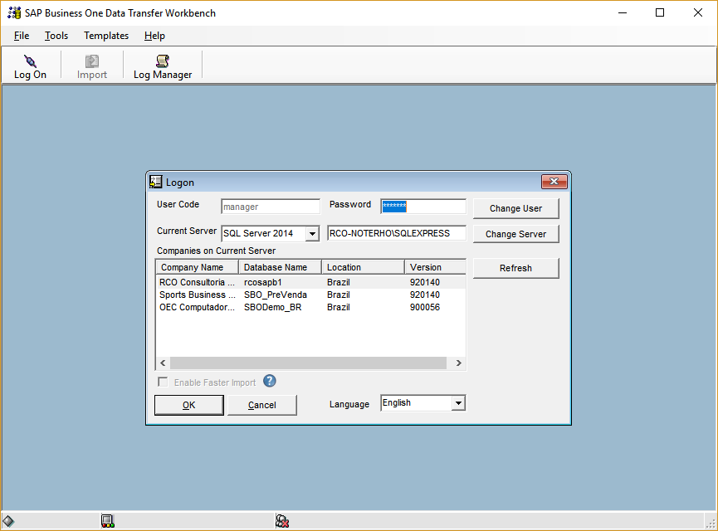Screen dimensions: 718x531
Task: Click the help icon beside Enable Faster Import
Action: (x=270, y=381)
